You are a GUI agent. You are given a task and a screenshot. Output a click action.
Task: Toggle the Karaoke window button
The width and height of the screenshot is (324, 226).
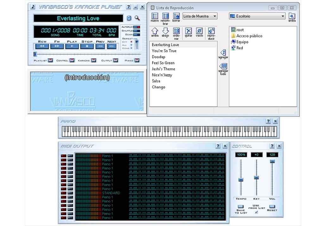click(x=94, y=60)
